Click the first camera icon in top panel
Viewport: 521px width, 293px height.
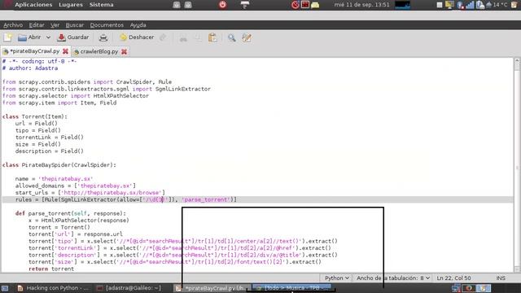(x=177, y=5)
